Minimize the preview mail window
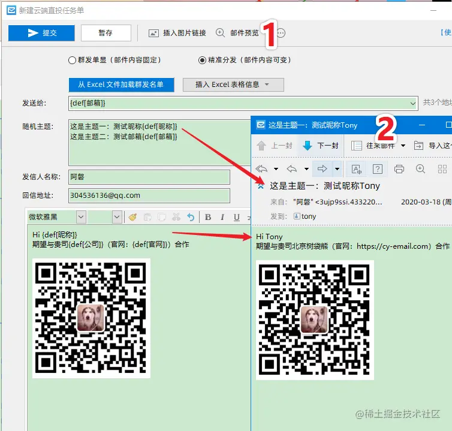The height and width of the screenshot is (431, 452). pos(422,125)
